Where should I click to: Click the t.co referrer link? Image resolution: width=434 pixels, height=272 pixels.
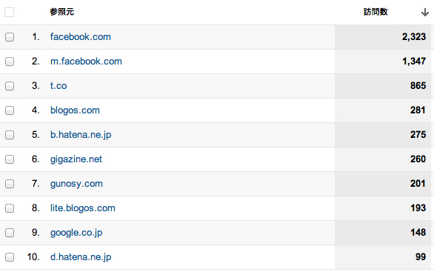[59, 86]
